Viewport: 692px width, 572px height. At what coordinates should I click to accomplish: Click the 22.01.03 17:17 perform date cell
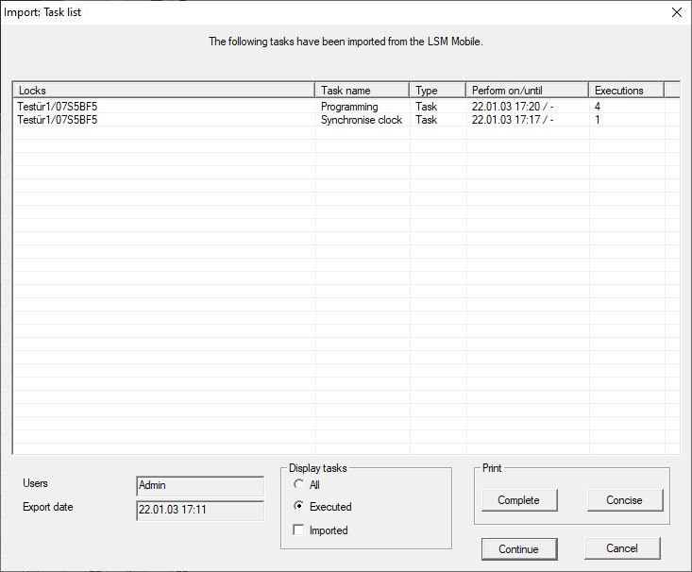point(512,120)
